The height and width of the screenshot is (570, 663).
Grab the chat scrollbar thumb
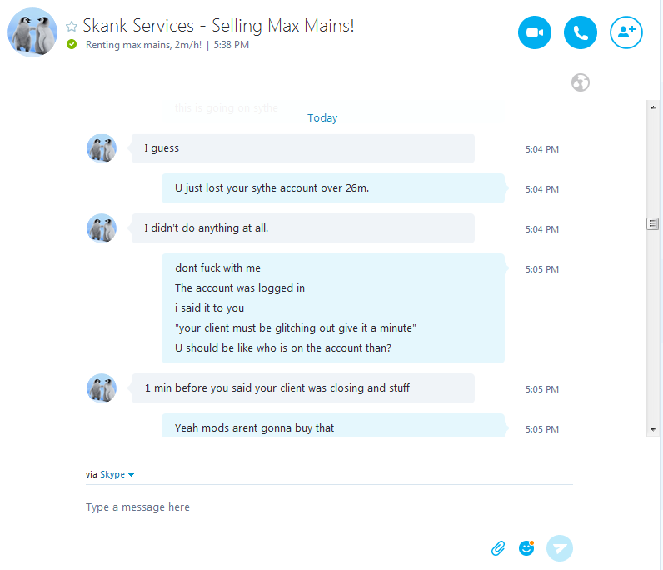(653, 223)
